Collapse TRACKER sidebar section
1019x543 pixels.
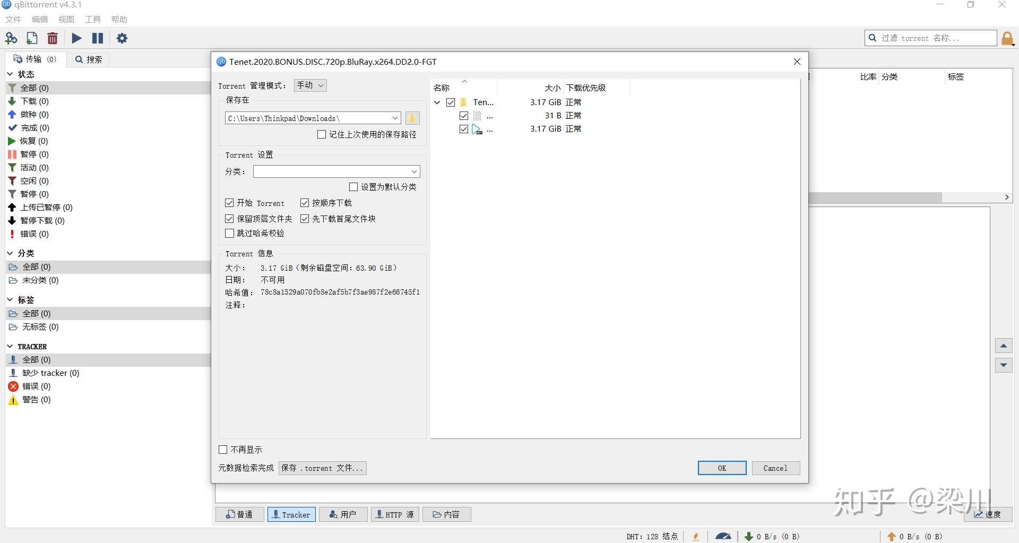(10, 346)
